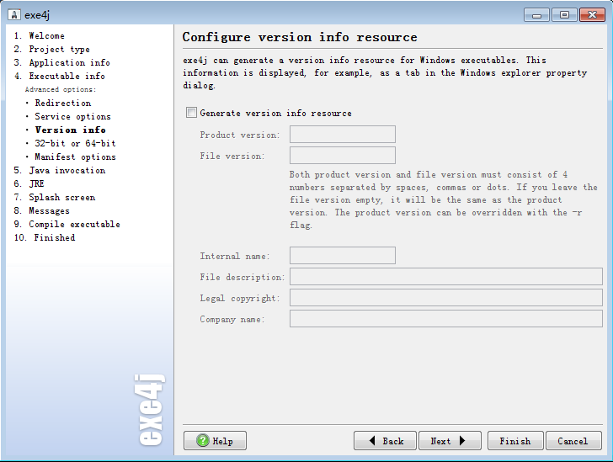
Task: Select Service options in sidebar
Action: click(x=72, y=116)
